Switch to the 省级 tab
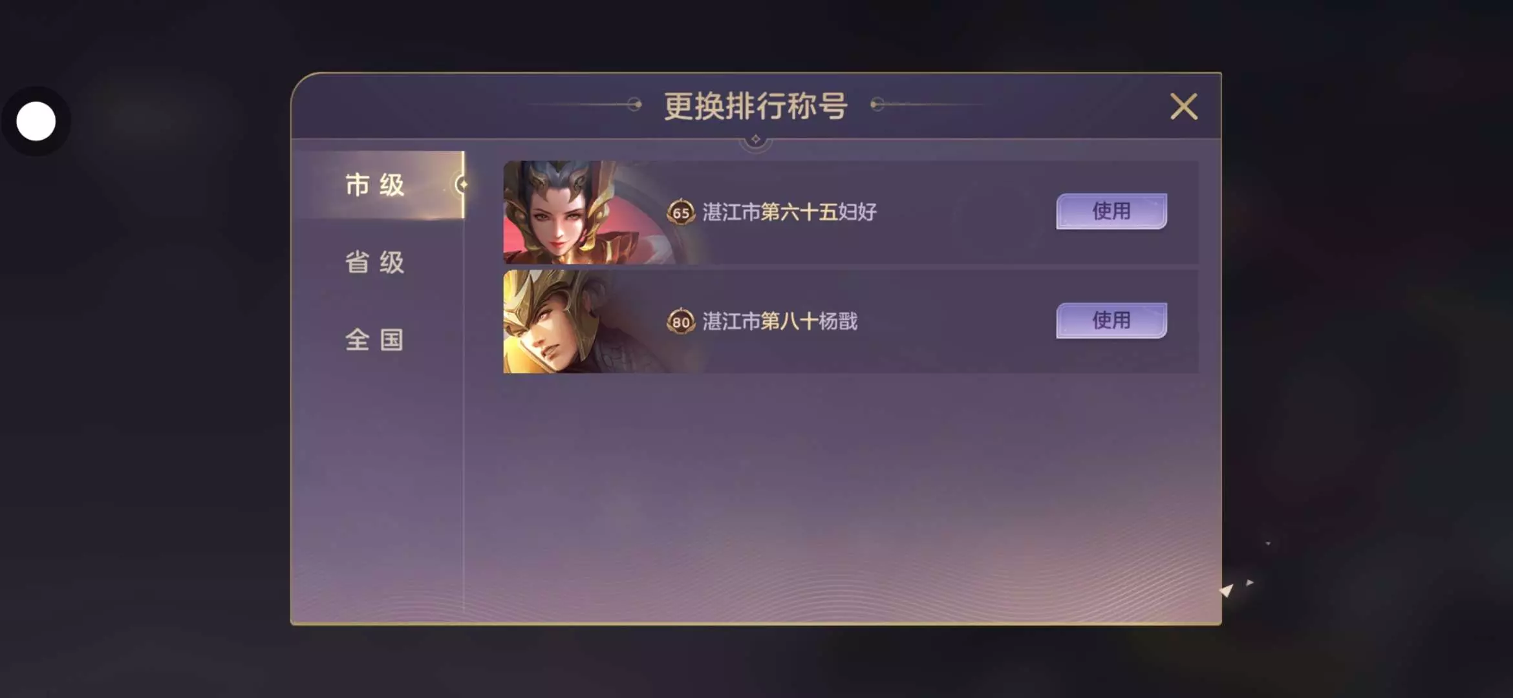Viewport: 1513px width, 698px height. tap(375, 262)
